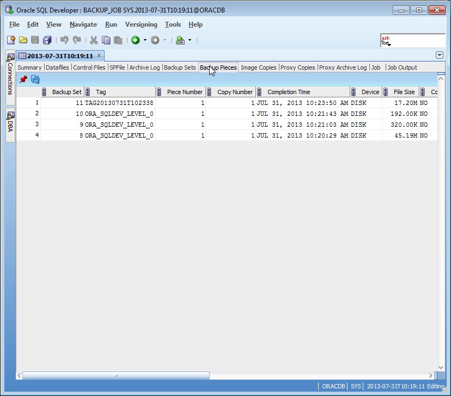The image size is (451, 396).
Task: Open the Versioning menu
Action: tap(141, 24)
